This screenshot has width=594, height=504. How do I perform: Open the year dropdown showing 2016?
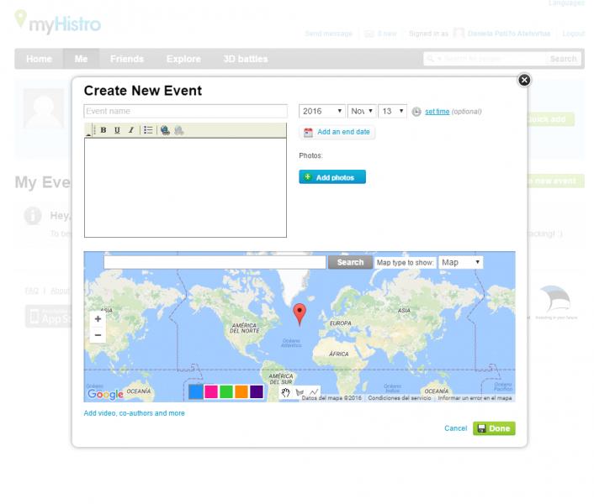(322, 111)
